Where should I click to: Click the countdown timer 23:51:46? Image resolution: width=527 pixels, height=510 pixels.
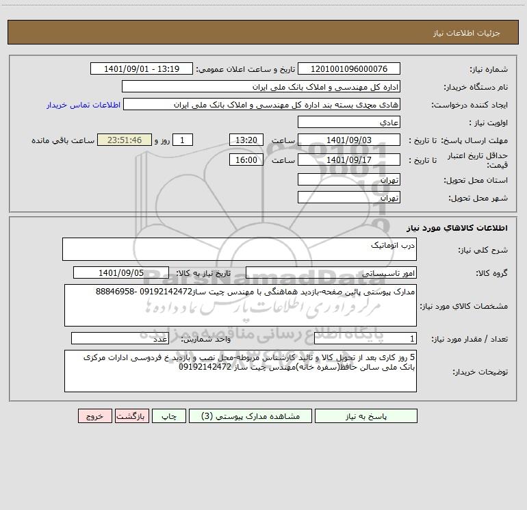click(125, 140)
